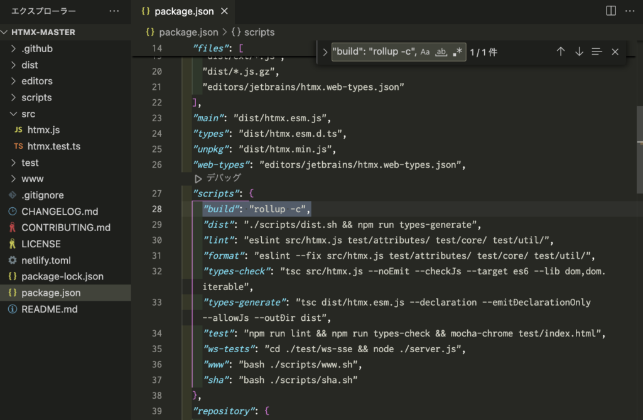The image size is (643, 420).
Task: Click the split editor icon
Action: [610, 11]
